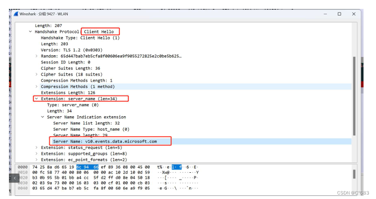Select Server Name Type: host_name (0)
376x199 pixels.
(x=91, y=129)
